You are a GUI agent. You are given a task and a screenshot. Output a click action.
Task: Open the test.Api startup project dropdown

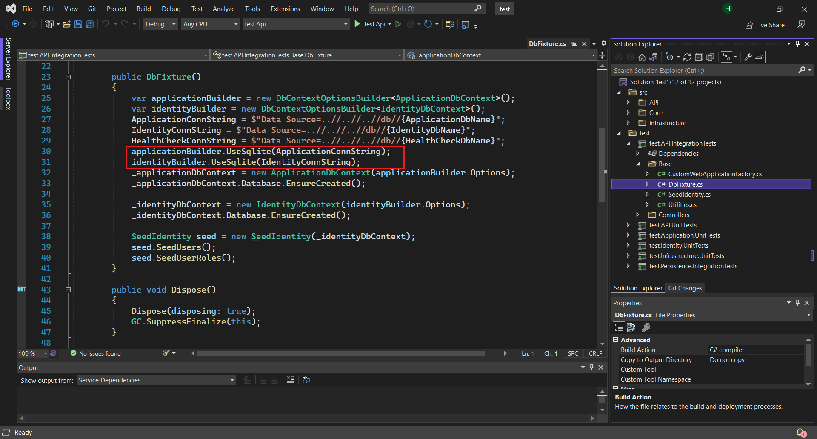pyautogui.click(x=296, y=24)
